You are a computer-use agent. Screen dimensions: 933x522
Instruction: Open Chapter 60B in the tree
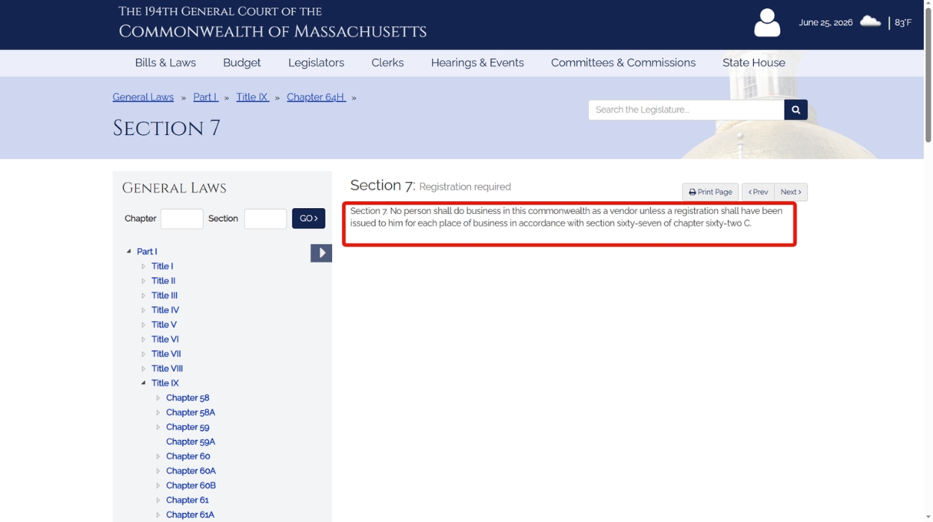click(x=191, y=485)
